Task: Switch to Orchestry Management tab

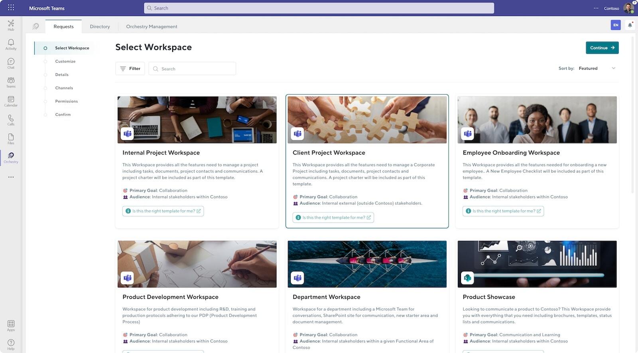Action: [152, 27]
